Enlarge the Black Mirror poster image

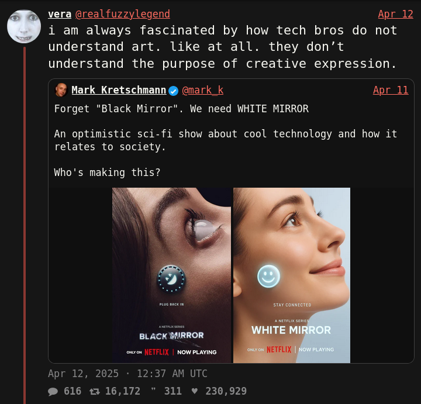click(x=171, y=275)
